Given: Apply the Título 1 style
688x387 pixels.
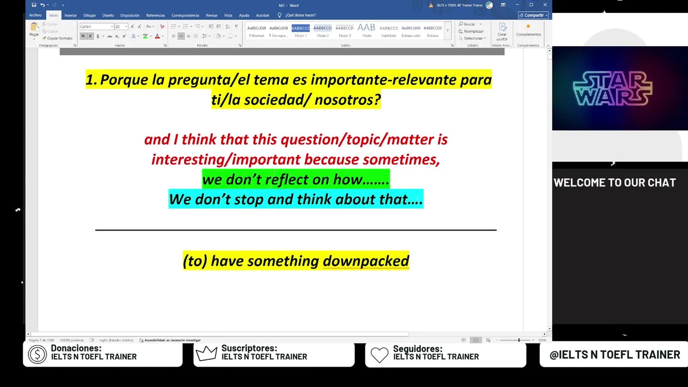Looking at the screenshot, I should pos(301,31).
